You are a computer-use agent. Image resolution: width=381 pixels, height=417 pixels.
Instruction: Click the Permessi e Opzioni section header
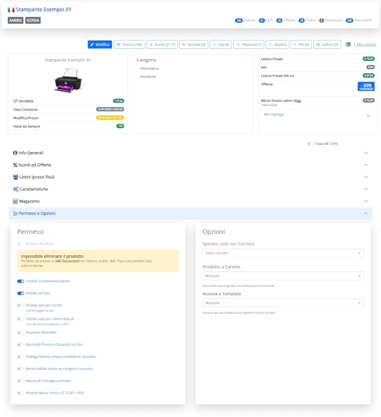click(190, 214)
